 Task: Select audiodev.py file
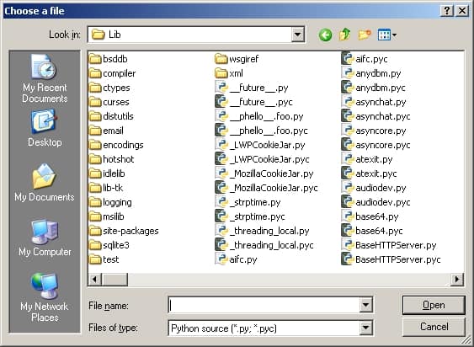point(374,188)
